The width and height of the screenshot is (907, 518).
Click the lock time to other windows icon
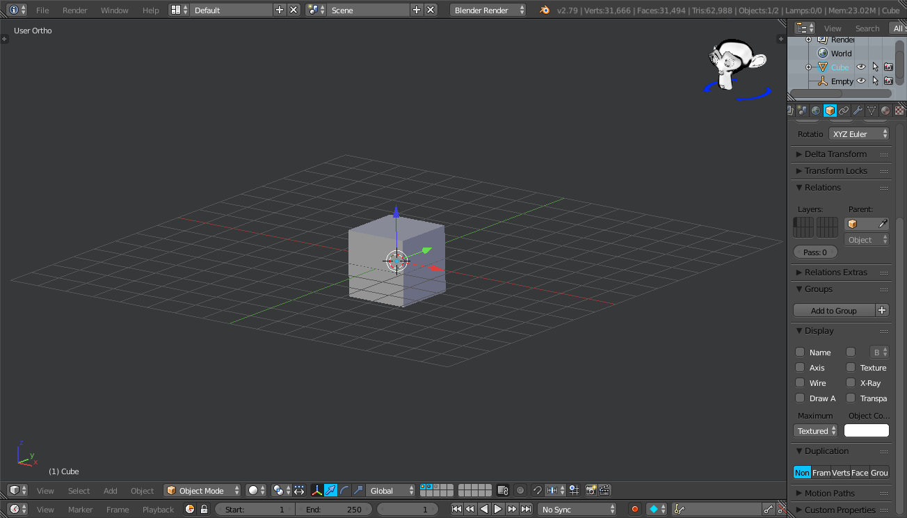[204, 510]
